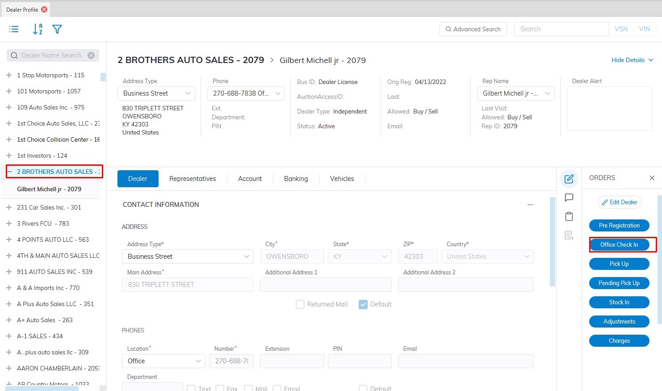662x391 pixels.
Task: Open the Rep Name dropdown
Action: click(516, 93)
